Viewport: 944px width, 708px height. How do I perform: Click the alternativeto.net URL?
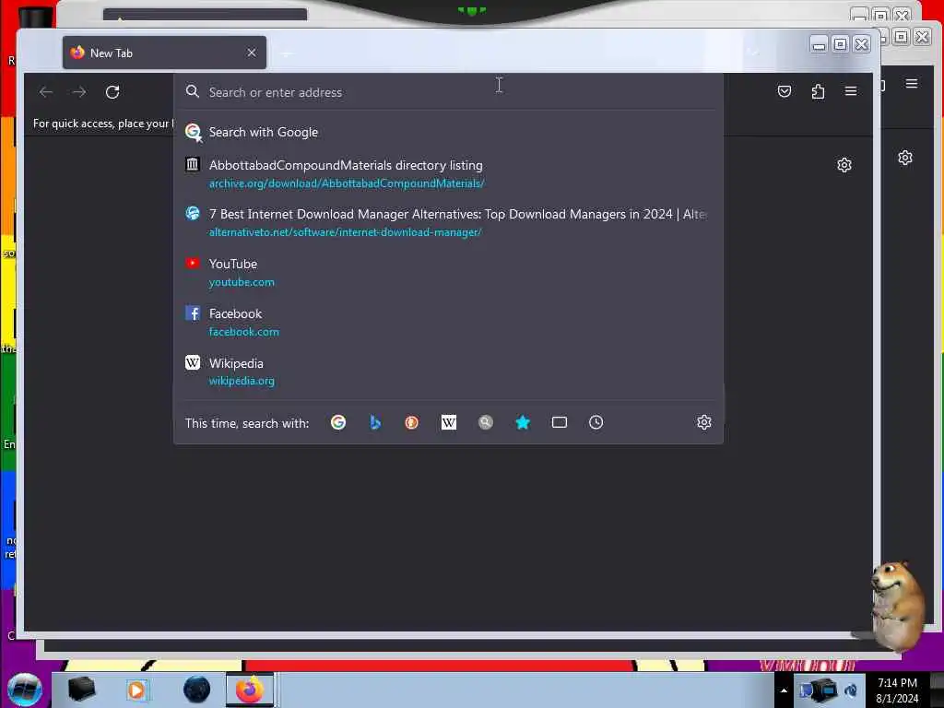[x=345, y=232]
